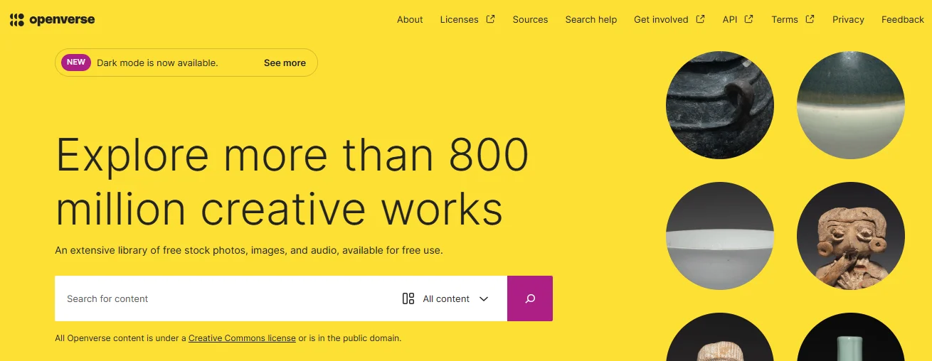
Task: Open the Licenses menu item
Action: pos(467,19)
